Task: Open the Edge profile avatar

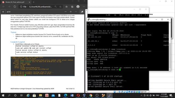Action: coord(78,7)
